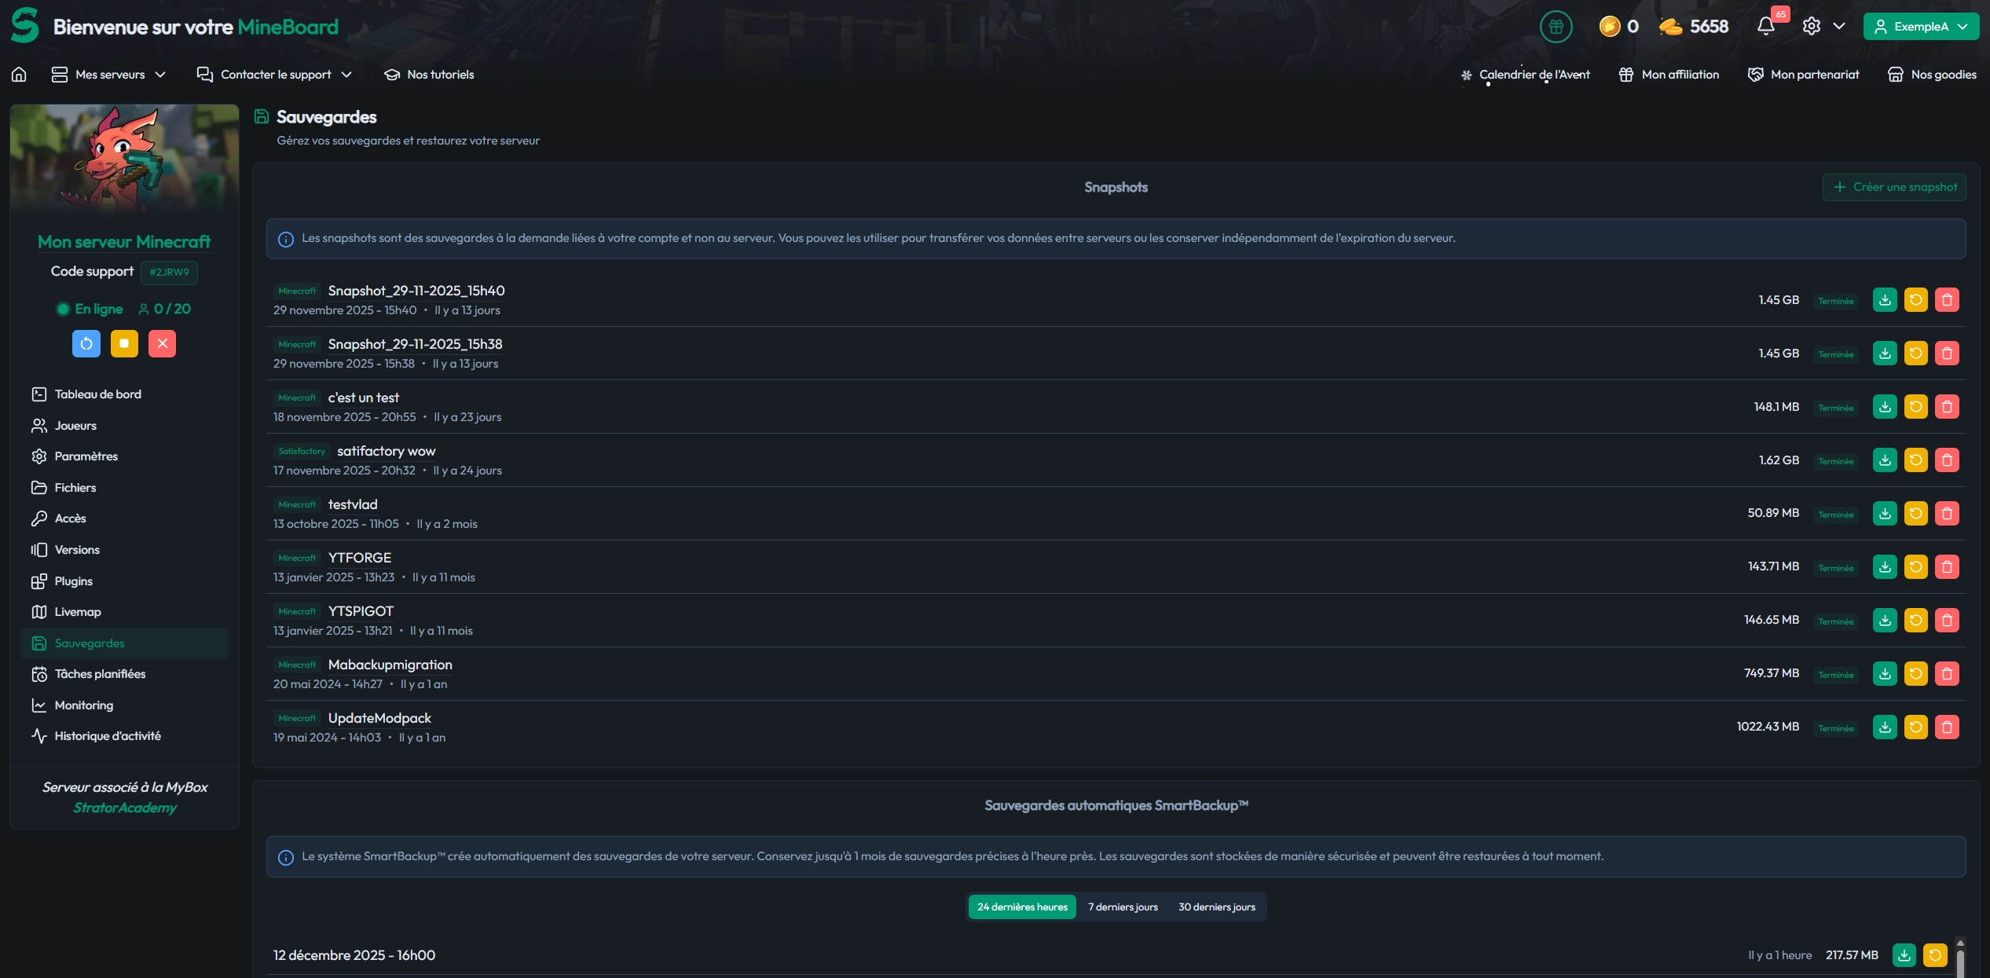Click the yellow stop server button

124,343
